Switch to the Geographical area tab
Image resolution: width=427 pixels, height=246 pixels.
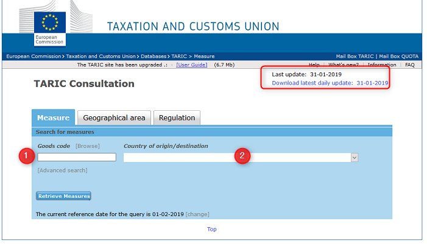114,118
